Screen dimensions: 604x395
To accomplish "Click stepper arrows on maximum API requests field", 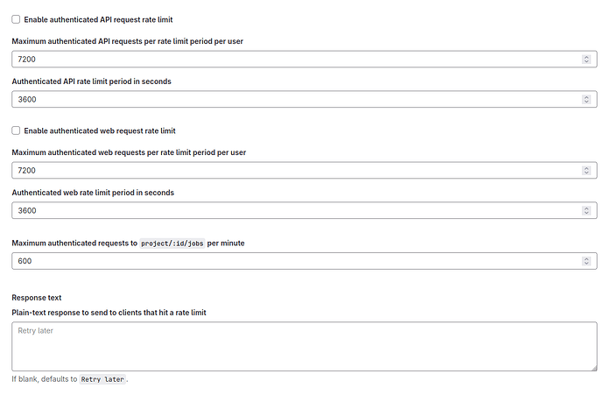I will (x=586, y=59).
